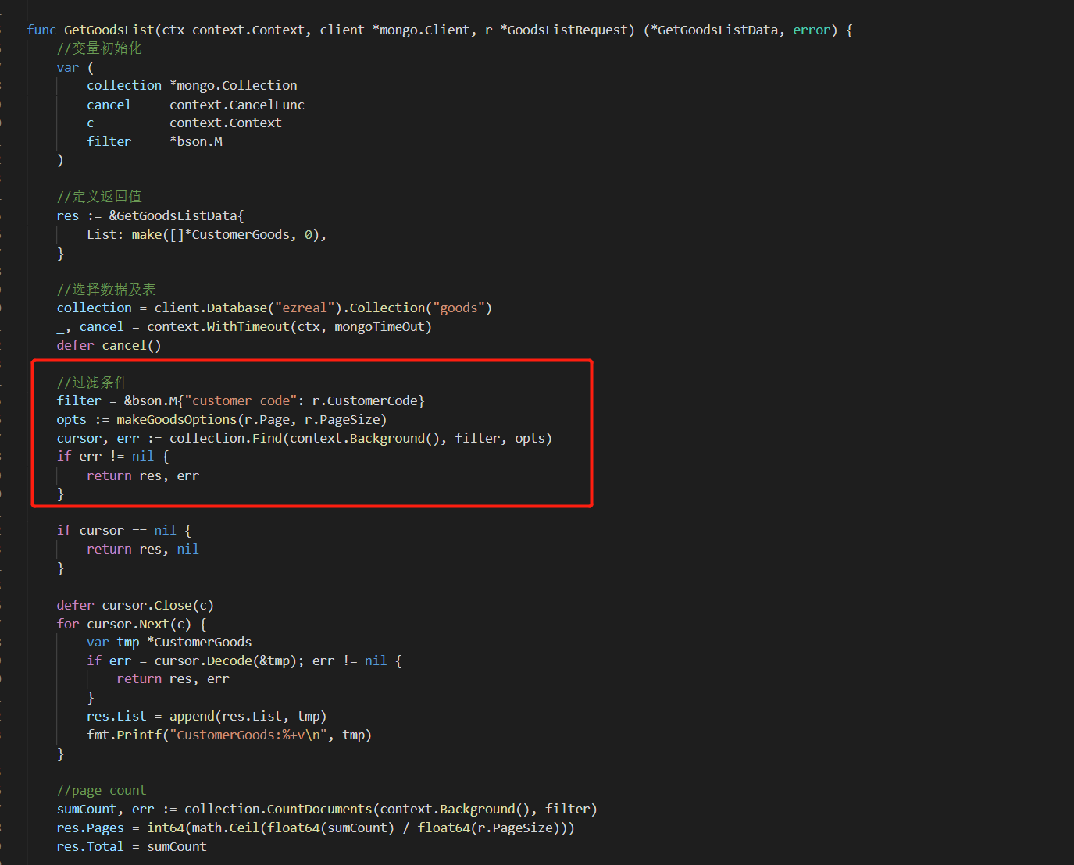Click the "goods" collection name string
Screen dimensions: 1074x865
(x=460, y=308)
